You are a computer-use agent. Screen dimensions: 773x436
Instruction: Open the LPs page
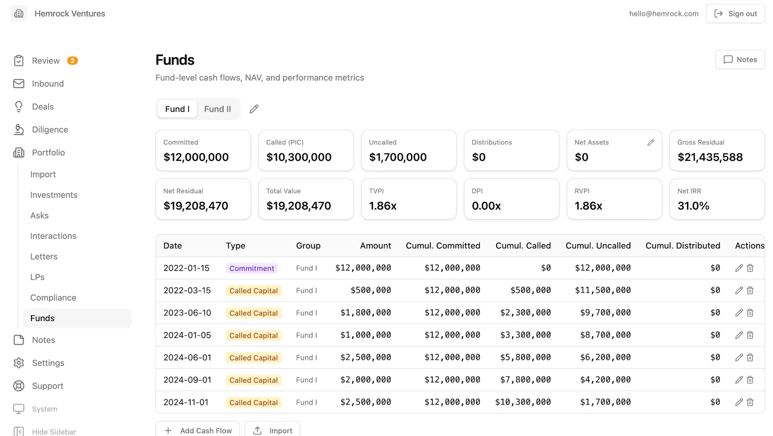pyautogui.click(x=37, y=277)
